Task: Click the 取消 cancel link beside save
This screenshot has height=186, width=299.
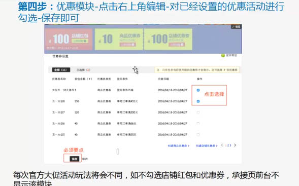Action: click(85, 159)
